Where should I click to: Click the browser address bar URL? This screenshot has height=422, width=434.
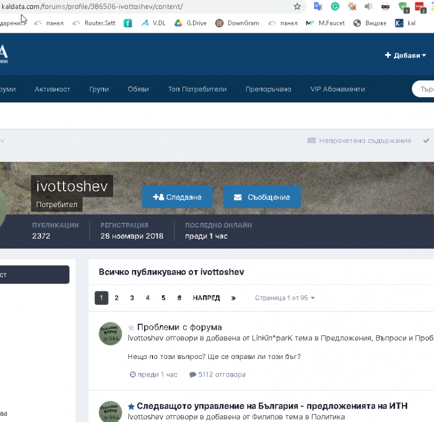(92, 6)
